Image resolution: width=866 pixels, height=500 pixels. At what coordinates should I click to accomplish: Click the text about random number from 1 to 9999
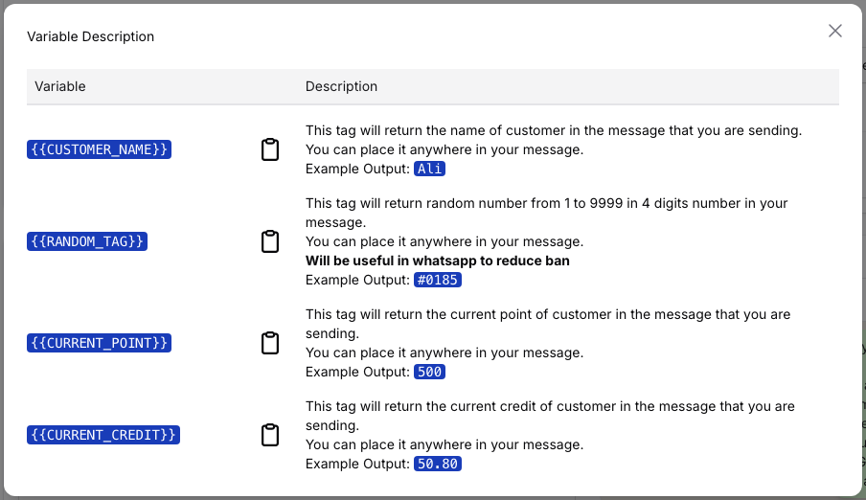(x=546, y=213)
